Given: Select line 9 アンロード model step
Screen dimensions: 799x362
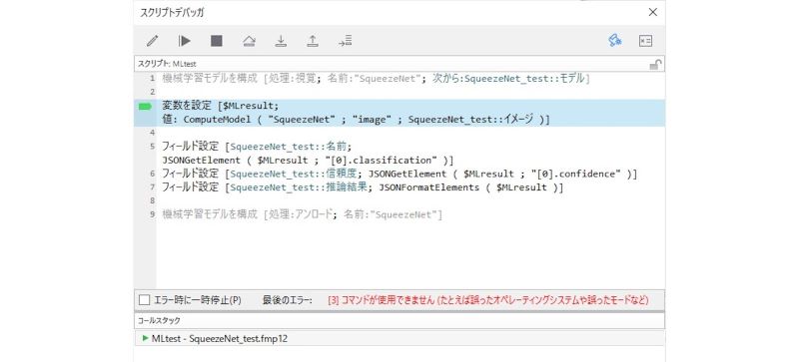Looking at the screenshot, I should pyautogui.click(x=303, y=214).
